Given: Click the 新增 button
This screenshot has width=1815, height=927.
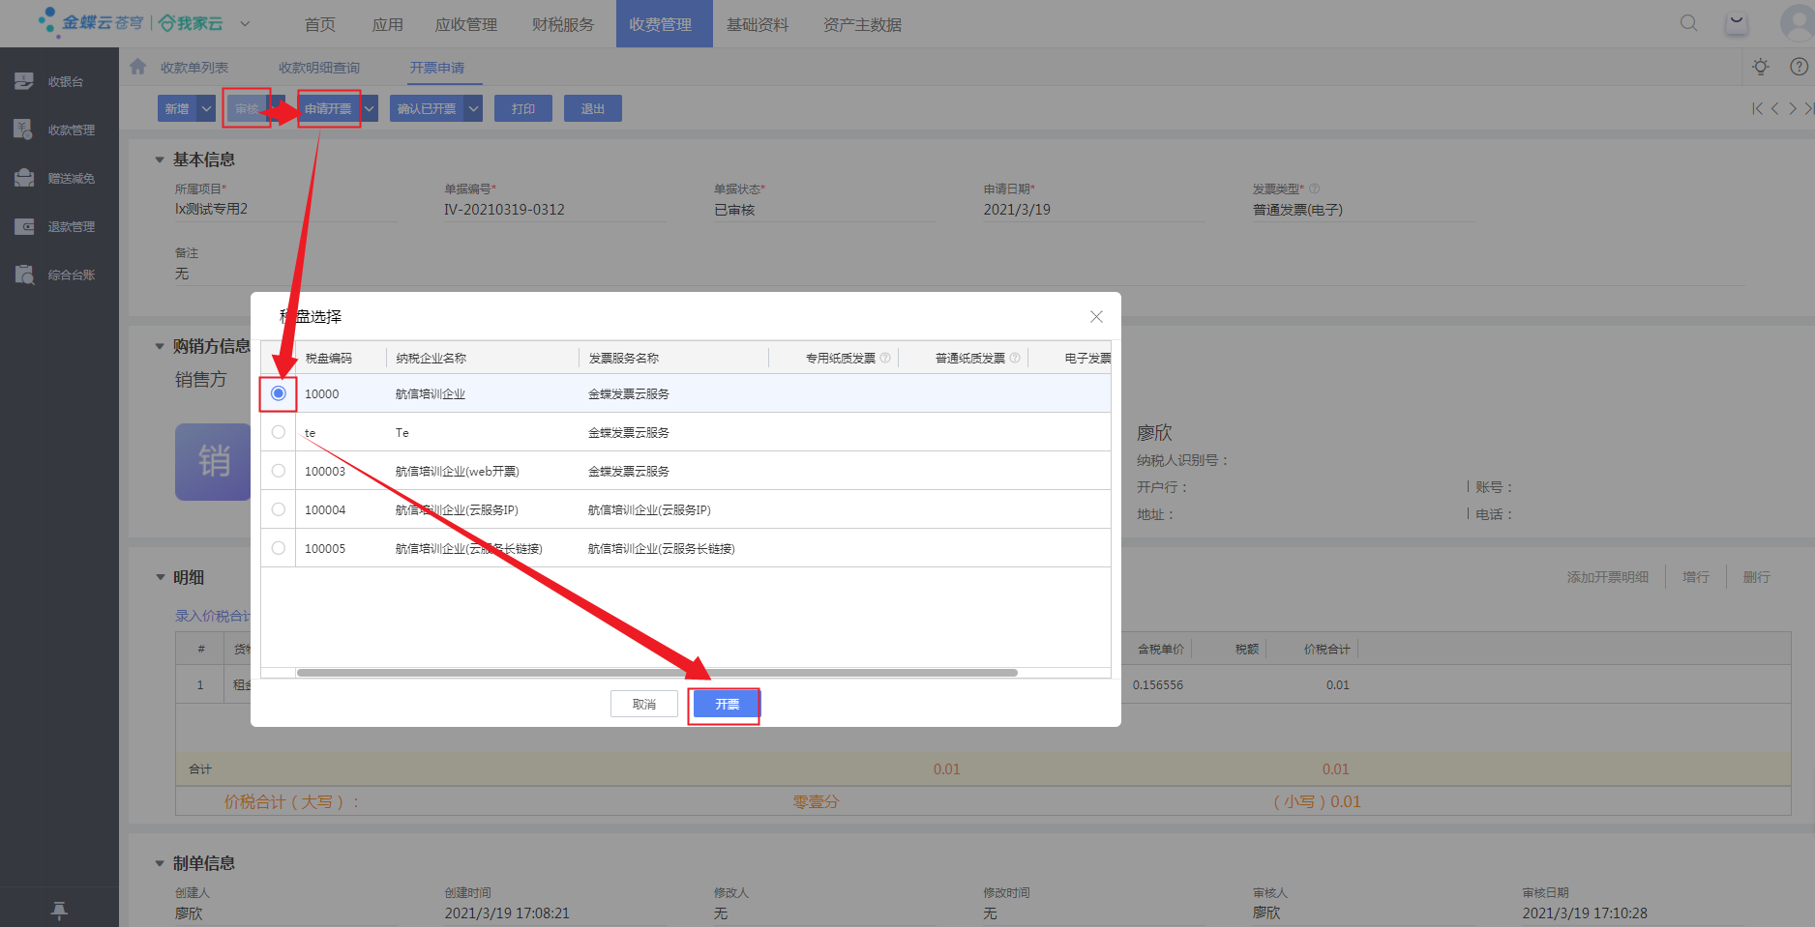Looking at the screenshot, I should click(177, 109).
